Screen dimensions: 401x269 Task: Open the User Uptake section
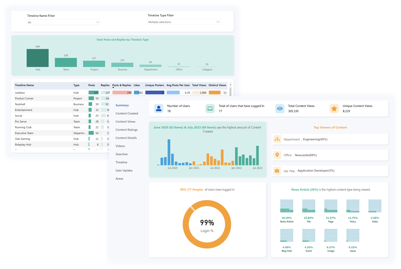tap(124, 170)
